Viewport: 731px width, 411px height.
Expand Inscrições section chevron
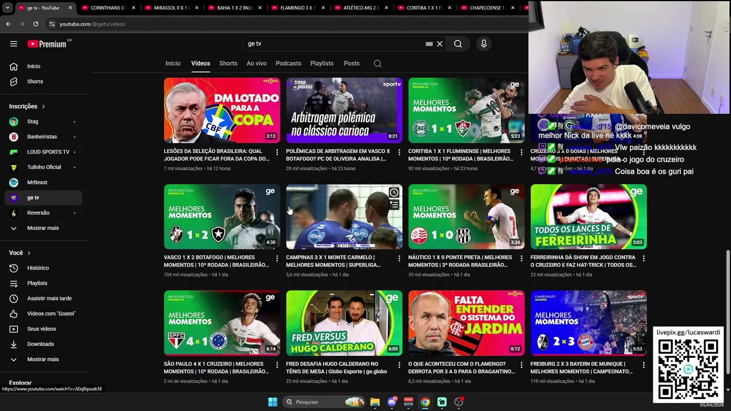pos(43,106)
